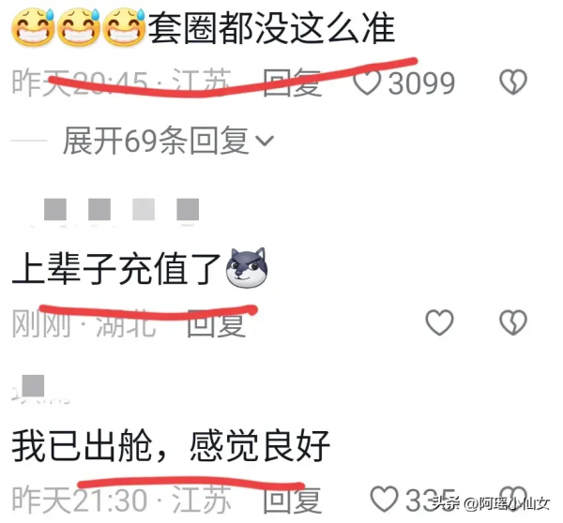Expand 展开69条回复 replies
The height and width of the screenshot is (523, 563).
[x=168, y=141]
